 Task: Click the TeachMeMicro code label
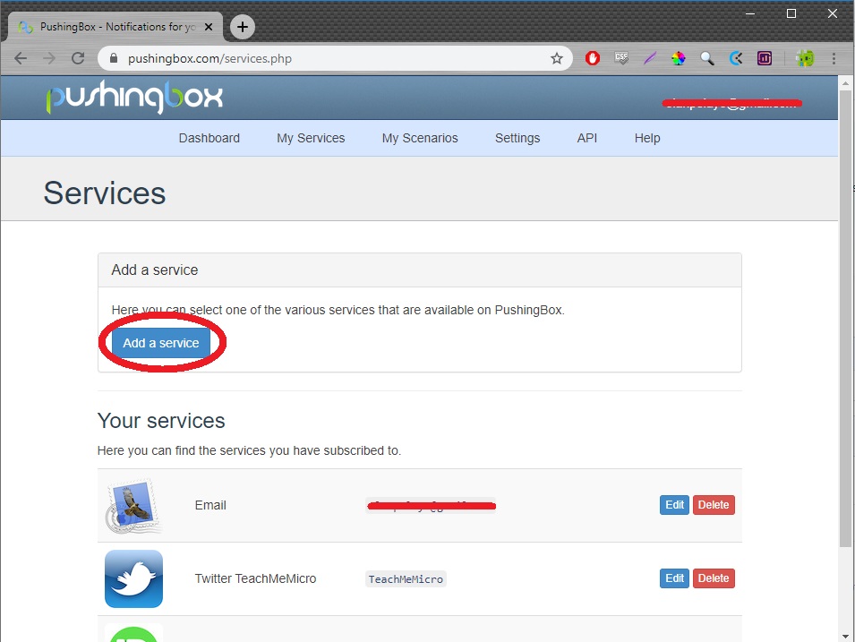(x=406, y=578)
